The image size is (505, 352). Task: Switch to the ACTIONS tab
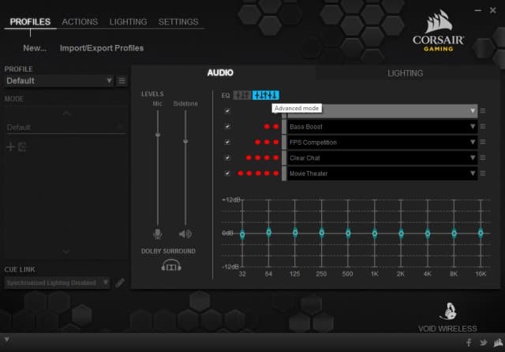(80, 22)
